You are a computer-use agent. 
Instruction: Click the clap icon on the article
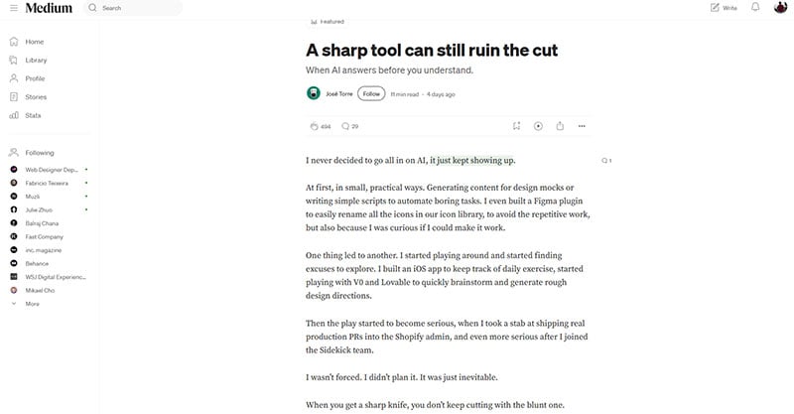pos(313,126)
